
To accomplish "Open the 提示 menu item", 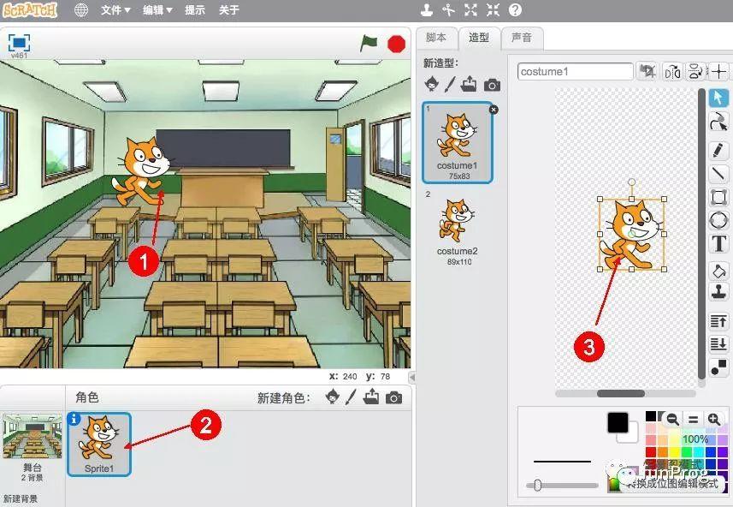I will tap(195, 9).
